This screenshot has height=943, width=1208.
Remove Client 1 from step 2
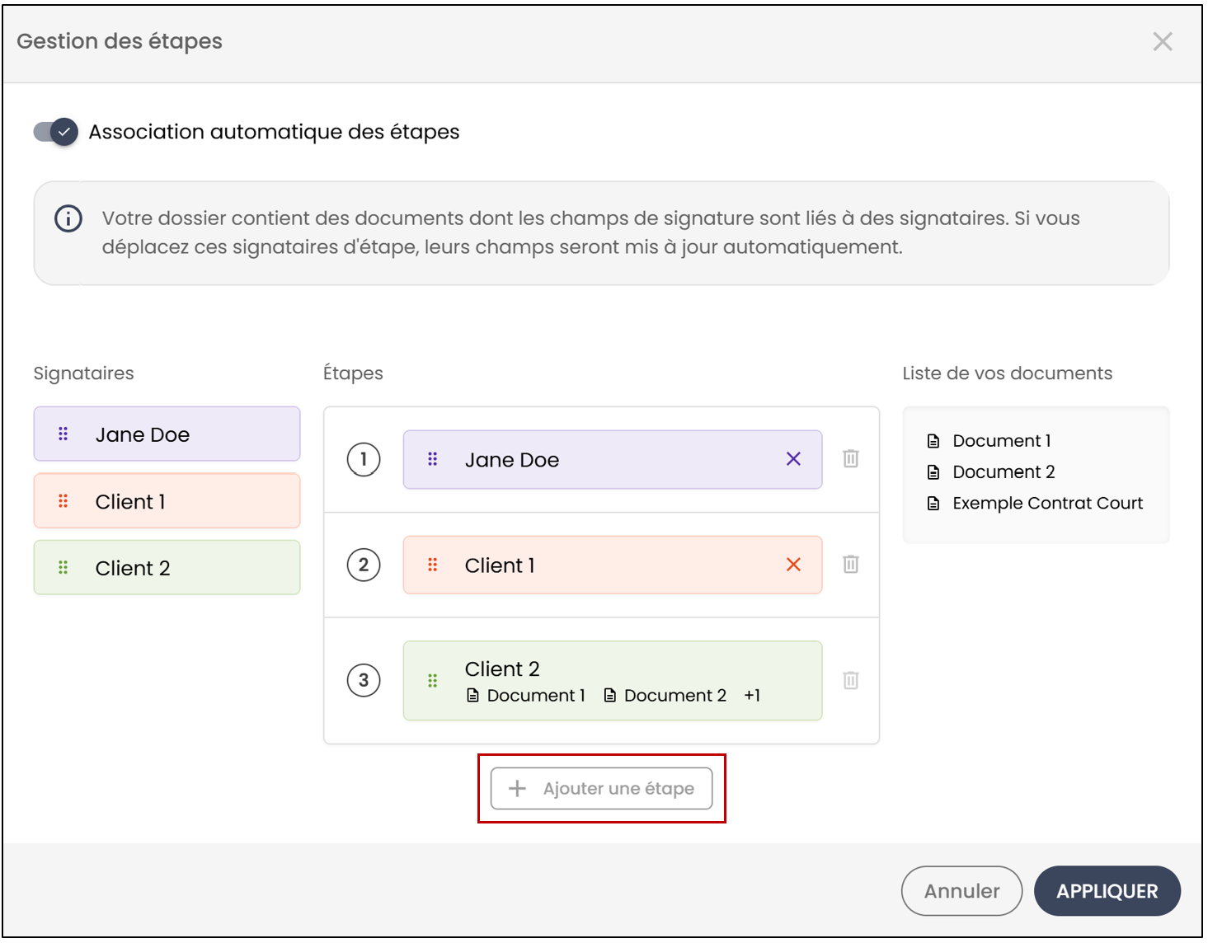click(793, 565)
